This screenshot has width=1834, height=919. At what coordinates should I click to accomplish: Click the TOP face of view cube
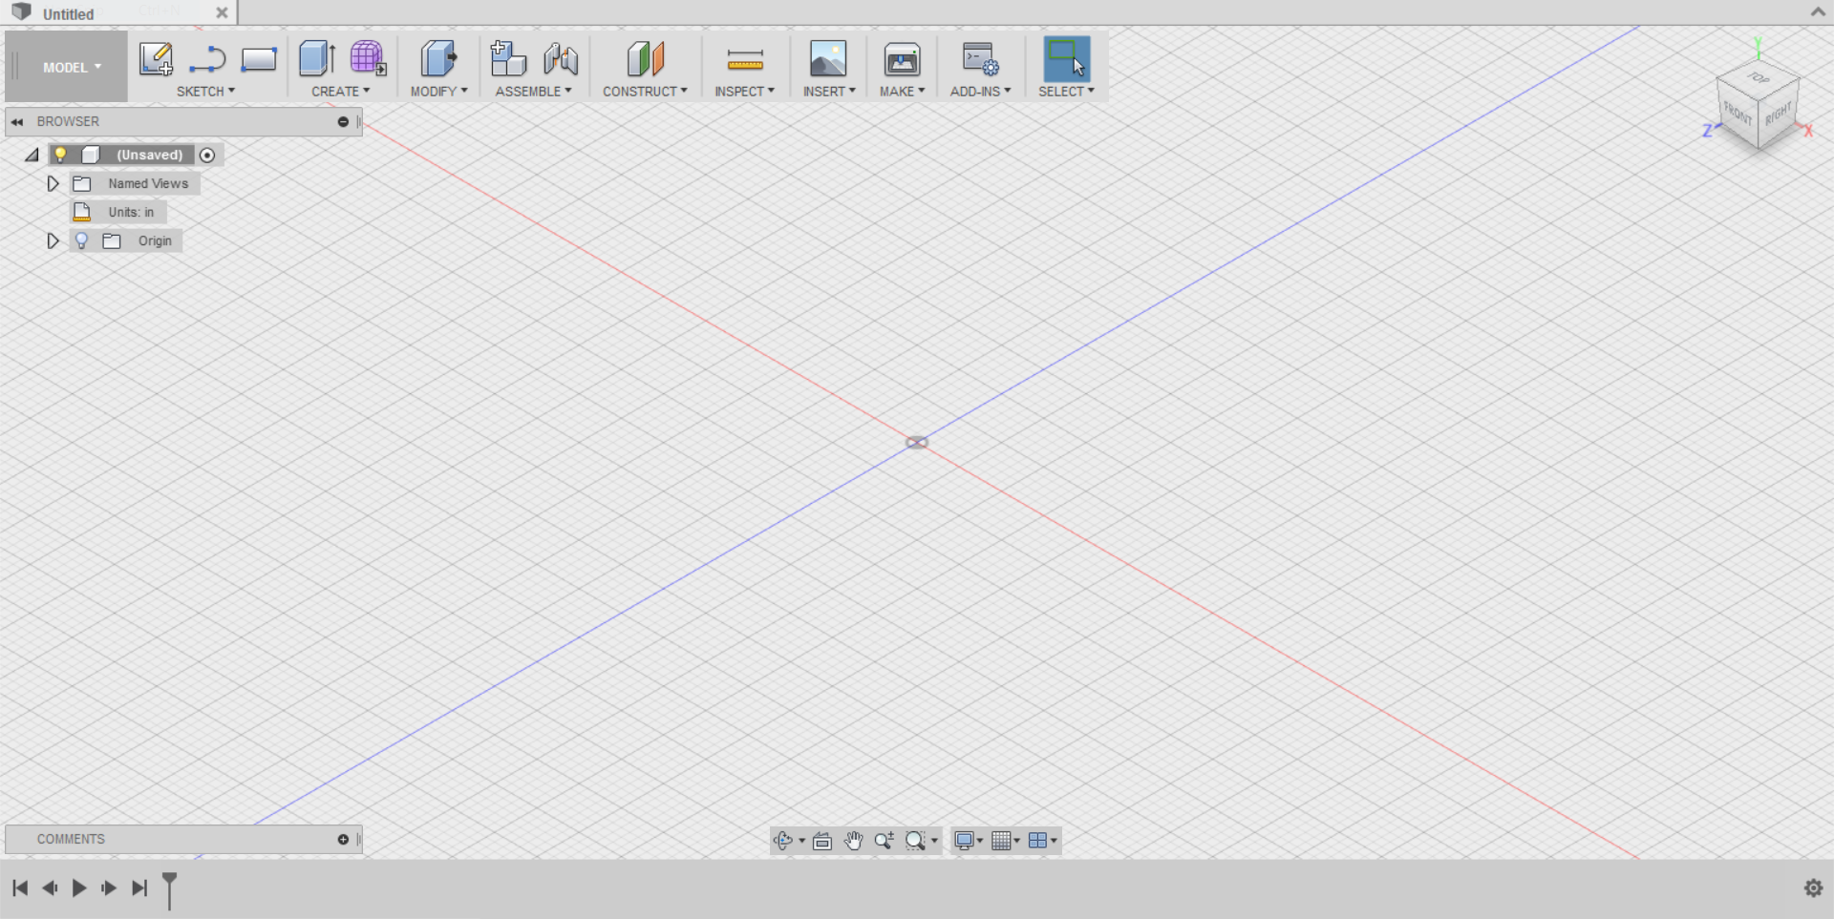point(1759,77)
